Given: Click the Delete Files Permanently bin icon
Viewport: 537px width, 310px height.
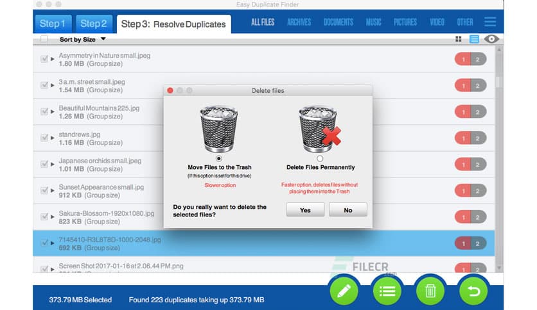Looking at the screenshot, I should tap(320, 129).
